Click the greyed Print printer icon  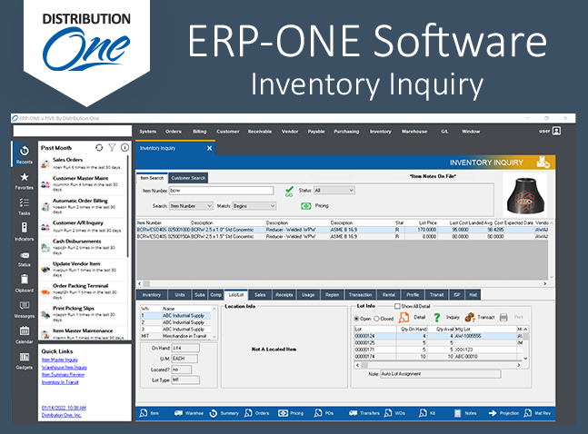503,318
